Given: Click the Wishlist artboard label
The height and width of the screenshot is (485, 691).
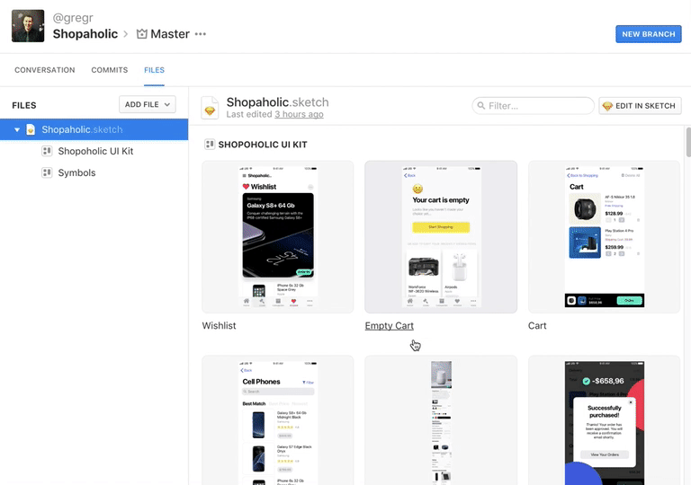Looking at the screenshot, I should click(x=219, y=326).
